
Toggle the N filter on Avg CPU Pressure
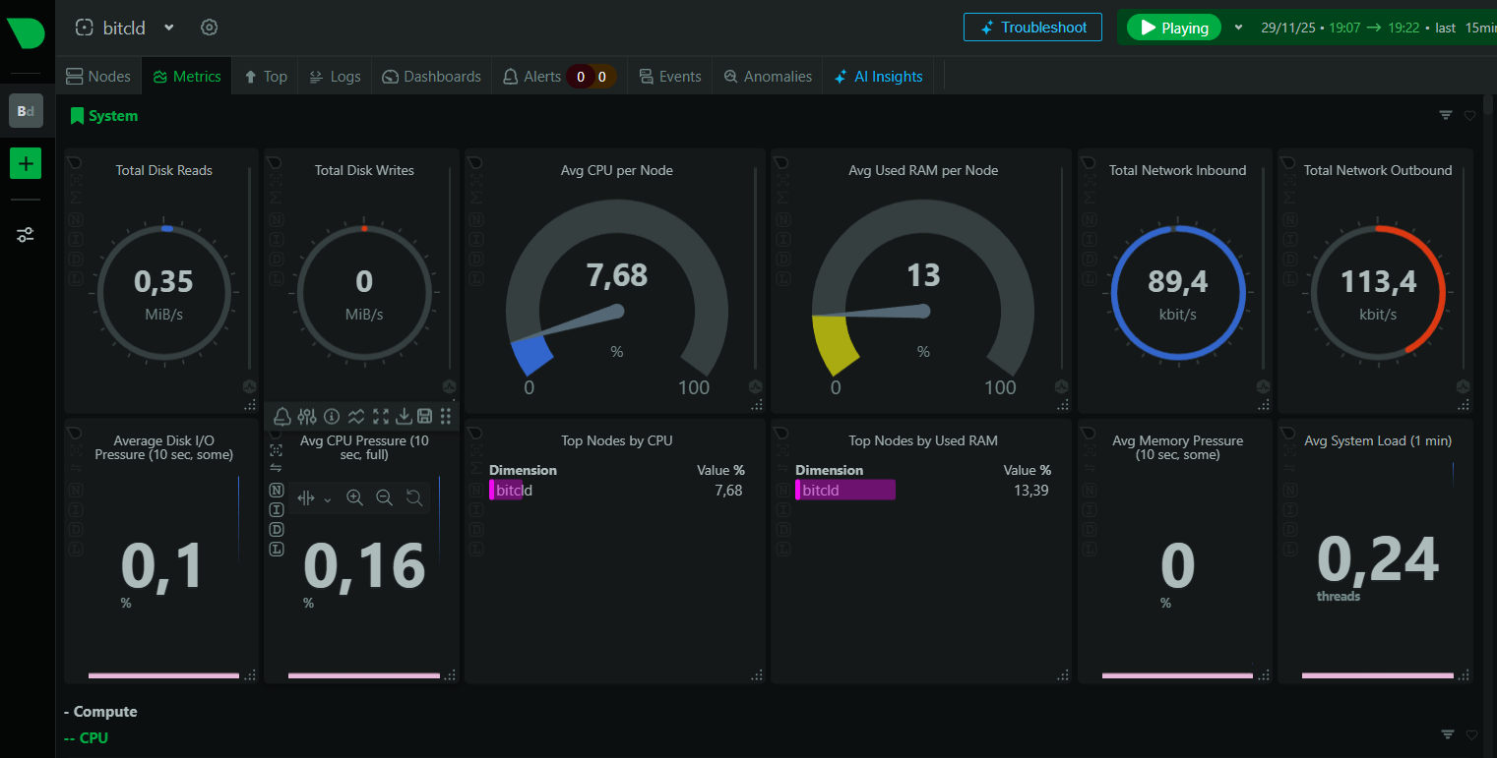277,490
